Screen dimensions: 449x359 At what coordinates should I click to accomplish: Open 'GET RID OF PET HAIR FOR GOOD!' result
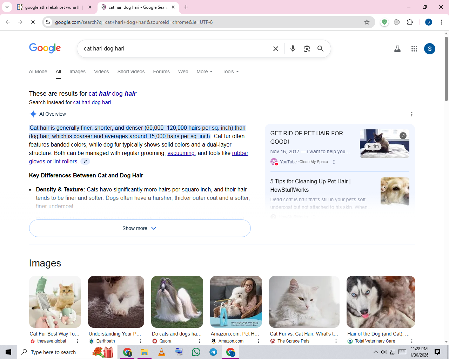tap(307, 137)
